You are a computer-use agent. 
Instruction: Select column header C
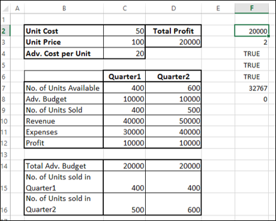pyautogui.click(x=125, y=8)
